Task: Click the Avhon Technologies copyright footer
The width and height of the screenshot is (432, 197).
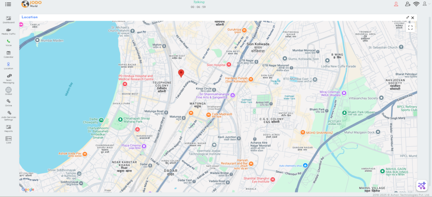Action: (x=402, y=195)
